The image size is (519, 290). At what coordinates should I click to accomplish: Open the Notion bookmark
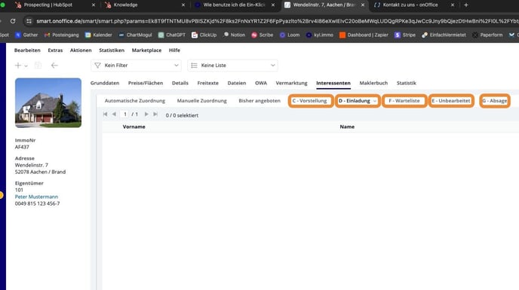235,35
